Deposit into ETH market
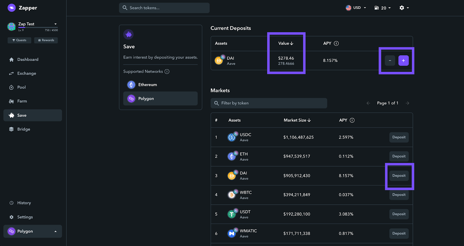 [399, 156]
